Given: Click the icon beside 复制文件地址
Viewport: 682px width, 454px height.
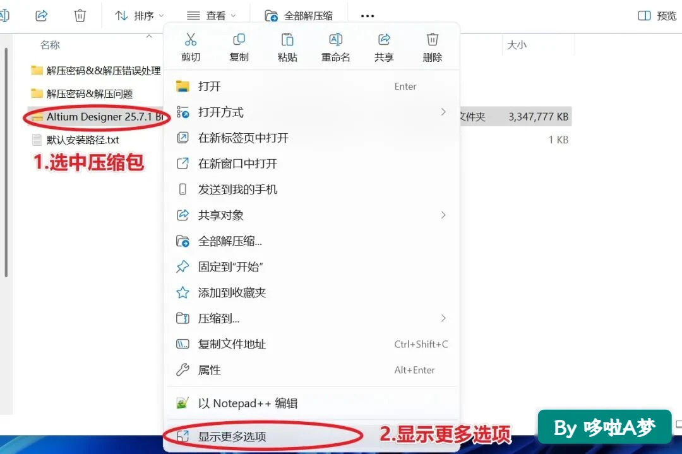Looking at the screenshot, I should 182,344.
